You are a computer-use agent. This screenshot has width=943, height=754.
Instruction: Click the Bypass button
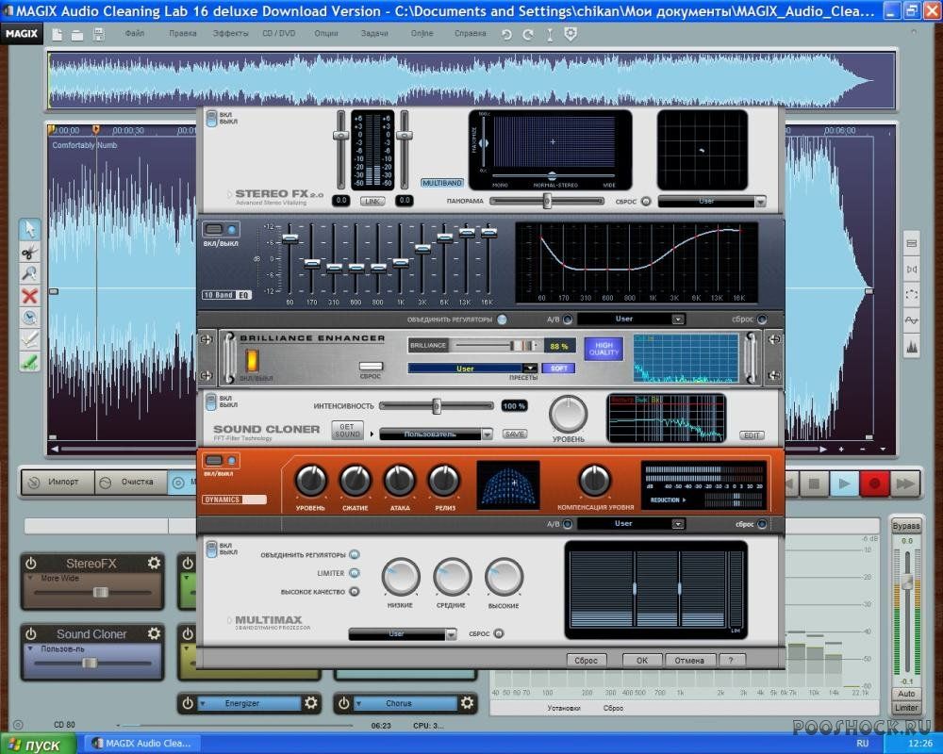pos(905,526)
